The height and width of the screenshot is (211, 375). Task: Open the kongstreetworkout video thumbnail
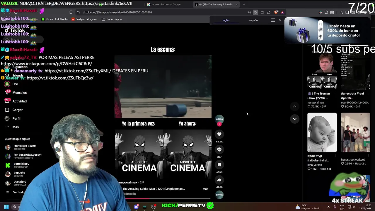(x=356, y=132)
